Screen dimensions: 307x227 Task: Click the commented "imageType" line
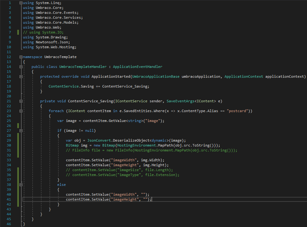click(123, 175)
